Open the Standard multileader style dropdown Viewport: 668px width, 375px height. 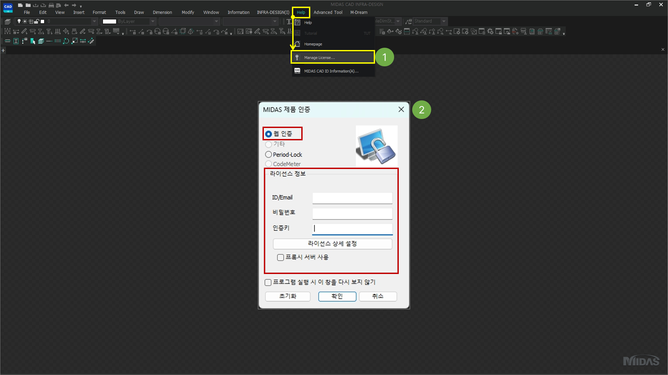(x=444, y=21)
